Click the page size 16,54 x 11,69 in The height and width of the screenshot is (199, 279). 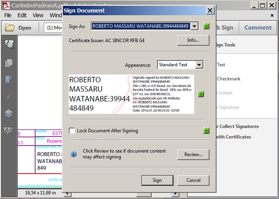[40, 193]
